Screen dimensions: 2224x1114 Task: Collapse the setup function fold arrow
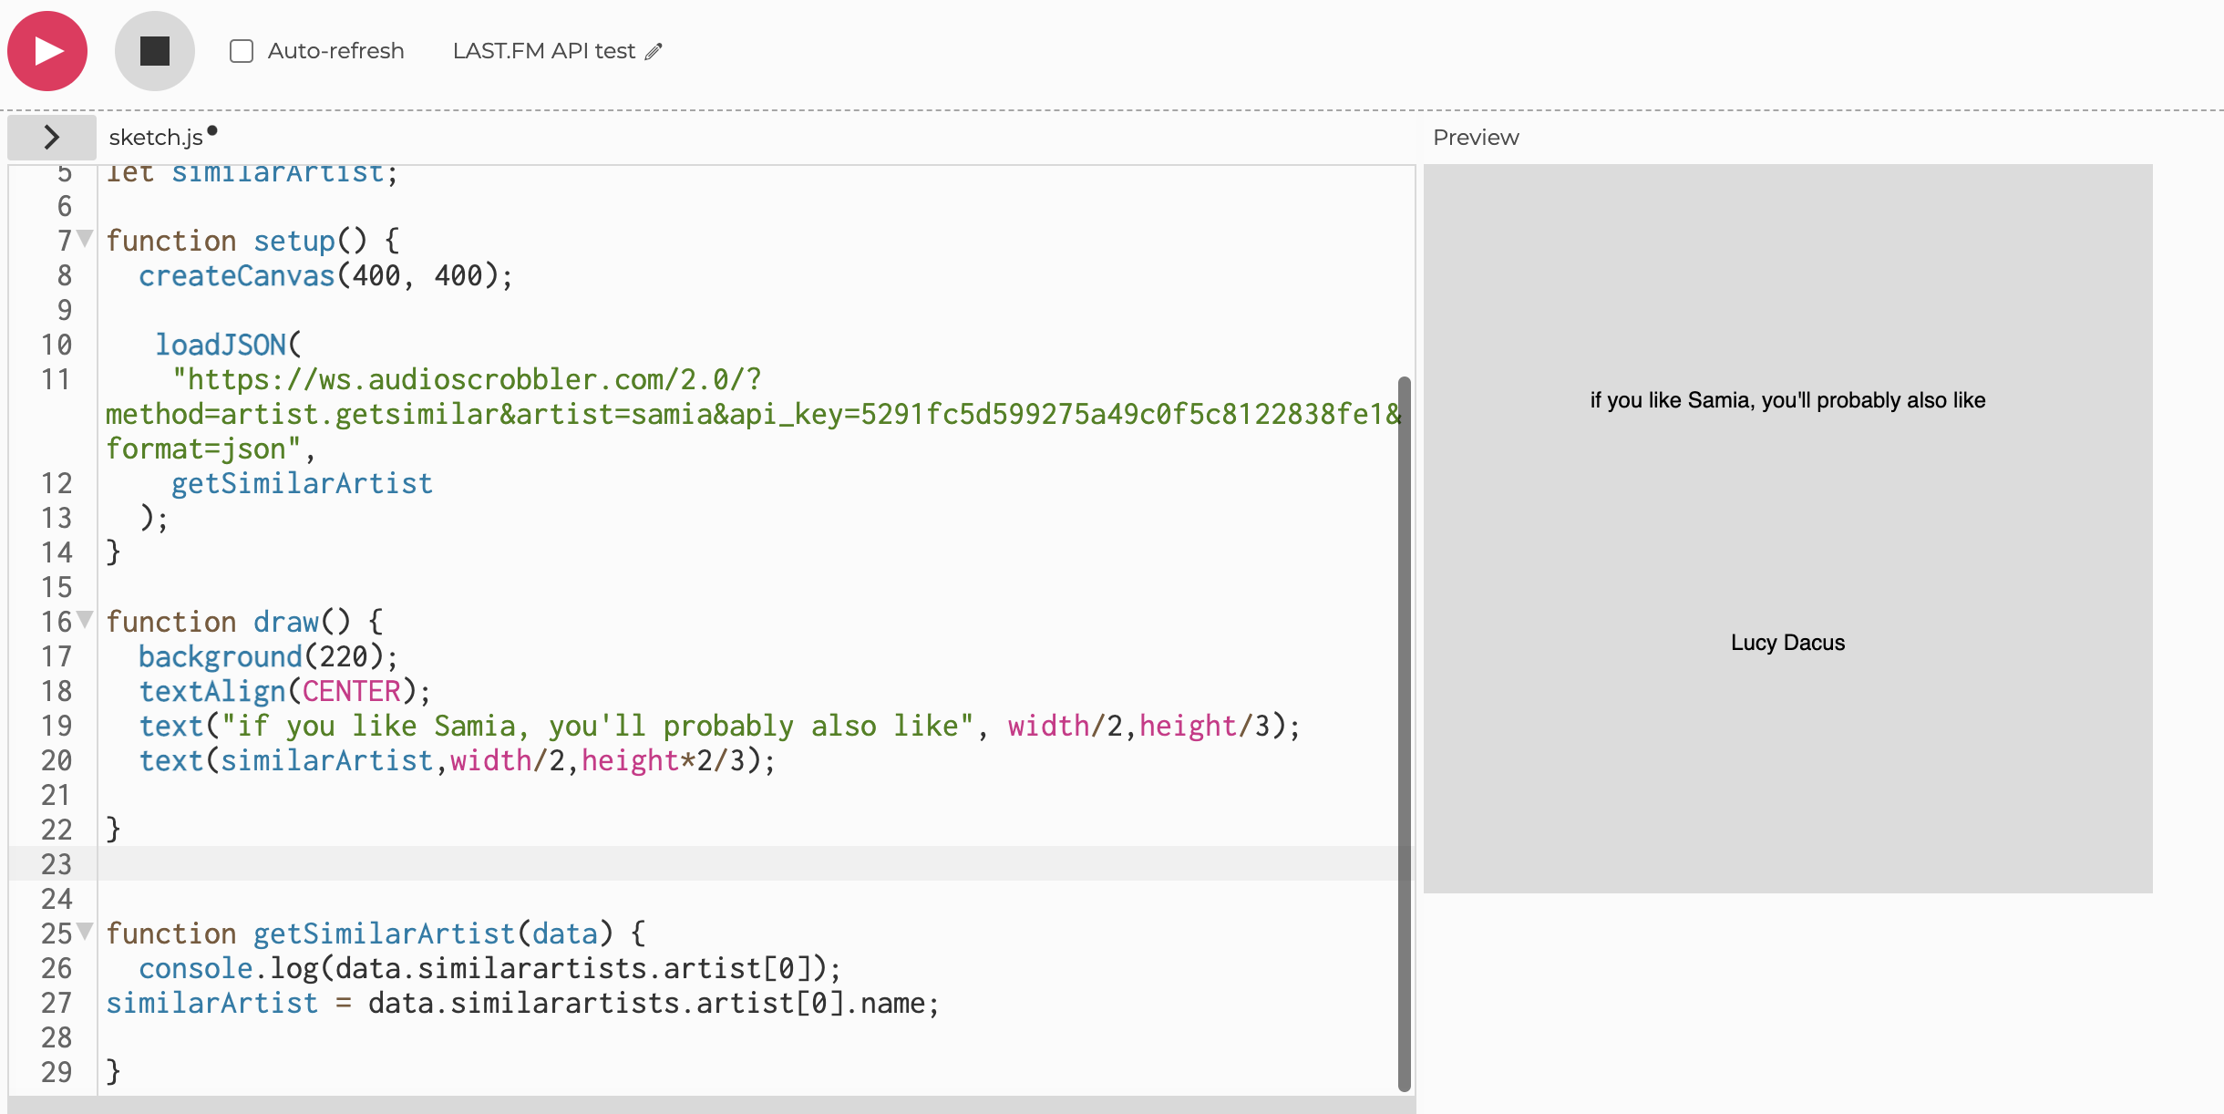tap(86, 239)
